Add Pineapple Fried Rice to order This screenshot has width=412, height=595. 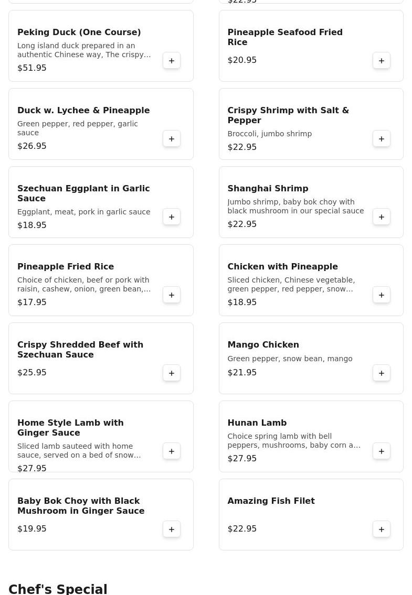172,295
